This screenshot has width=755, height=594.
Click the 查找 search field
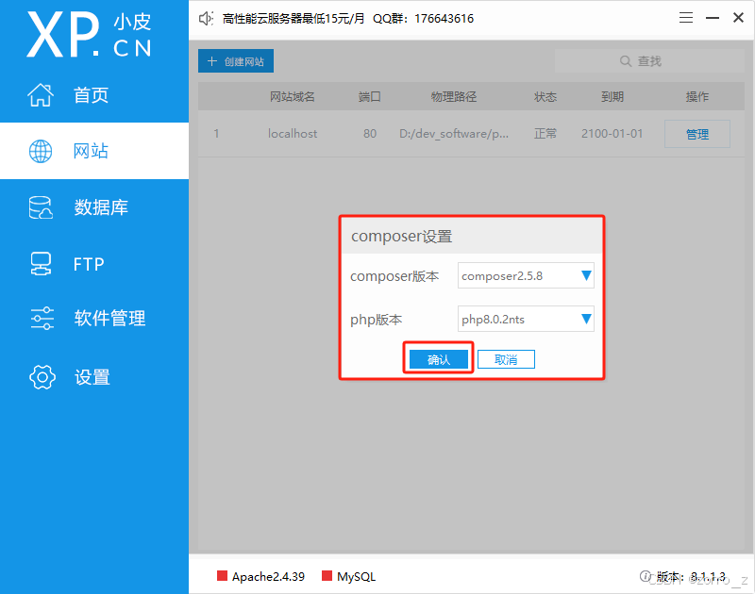649,61
